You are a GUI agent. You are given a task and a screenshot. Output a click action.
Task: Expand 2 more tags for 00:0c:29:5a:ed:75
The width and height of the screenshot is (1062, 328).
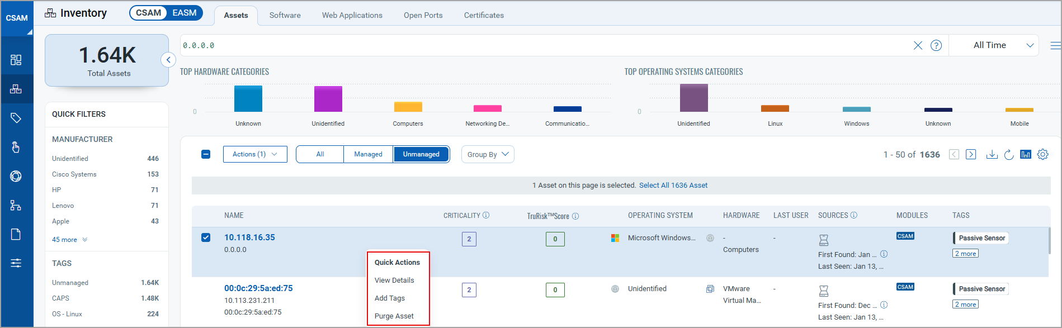pos(966,305)
